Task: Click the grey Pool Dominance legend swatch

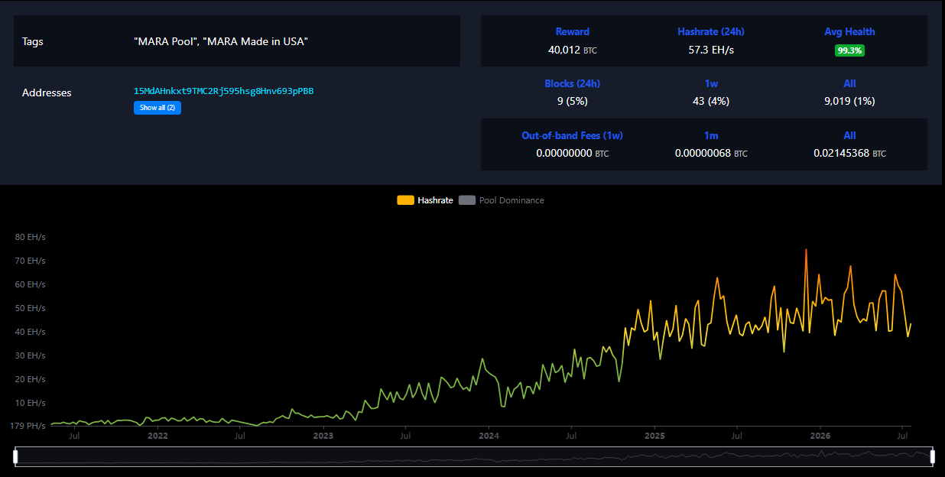Action: pyautogui.click(x=467, y=200)
